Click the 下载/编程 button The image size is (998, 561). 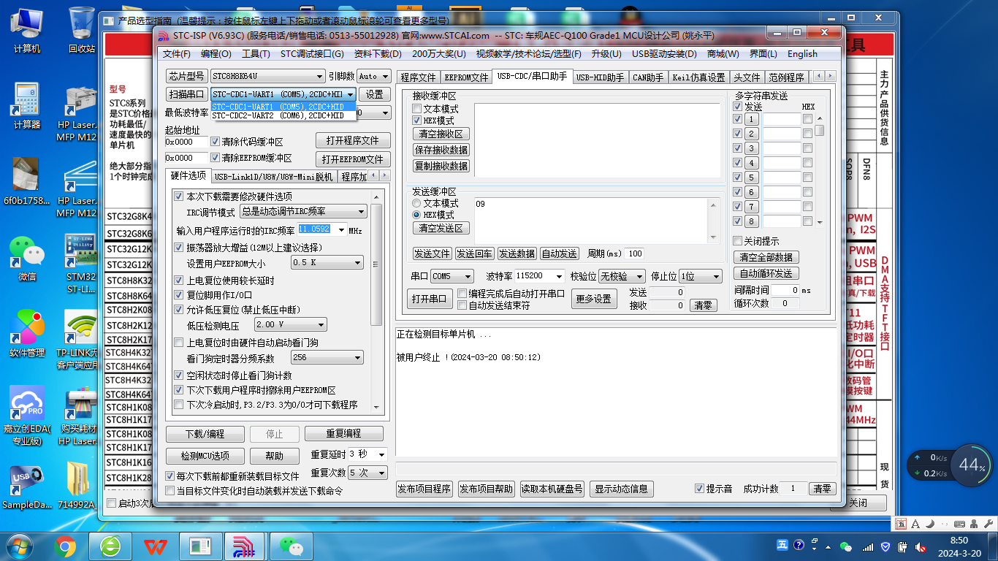point(205,433)
